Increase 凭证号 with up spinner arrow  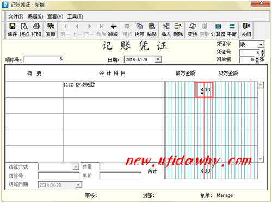[x=262, y=51]
